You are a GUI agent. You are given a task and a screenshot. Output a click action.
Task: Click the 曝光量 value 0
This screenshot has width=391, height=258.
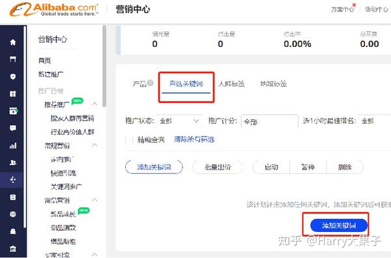coord(155,44)
